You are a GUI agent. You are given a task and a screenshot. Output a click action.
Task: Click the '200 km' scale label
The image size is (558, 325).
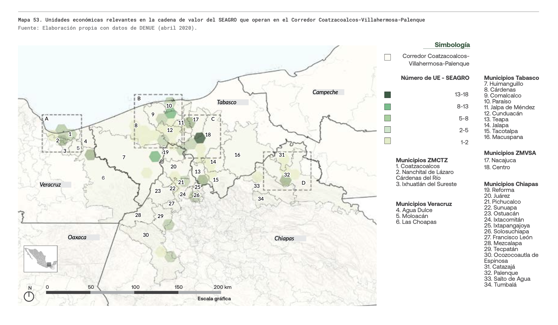[222, 287]
